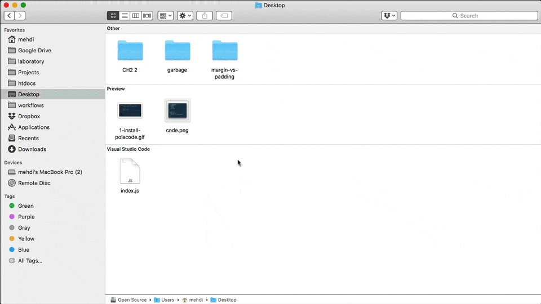
Task: Switch to gallery view
Action: [x=147, y=16]
